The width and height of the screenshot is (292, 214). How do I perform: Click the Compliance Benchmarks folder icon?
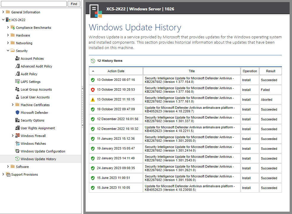tap(13, 27)
